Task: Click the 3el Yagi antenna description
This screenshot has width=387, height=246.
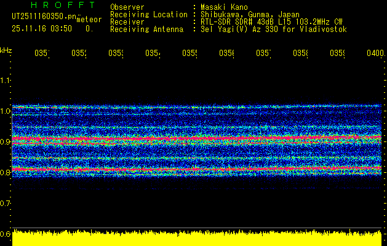Action: (x=273, y=29)
